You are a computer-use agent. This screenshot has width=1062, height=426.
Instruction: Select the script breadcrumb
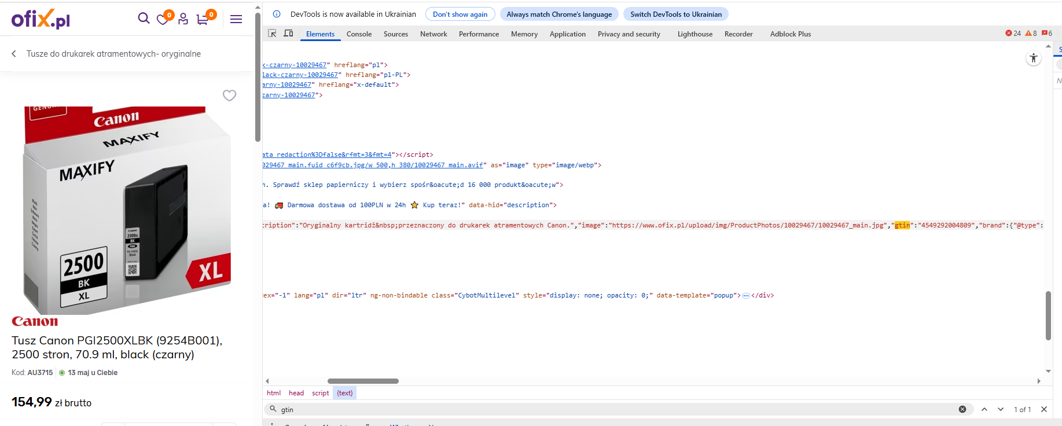pos(320,393)
